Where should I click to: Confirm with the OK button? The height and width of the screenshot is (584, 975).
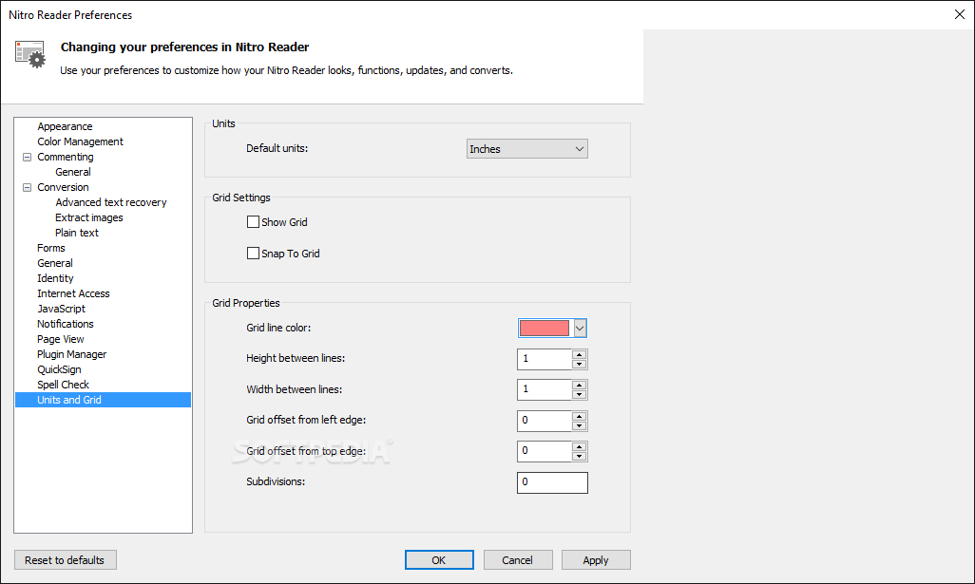[439, 559]
